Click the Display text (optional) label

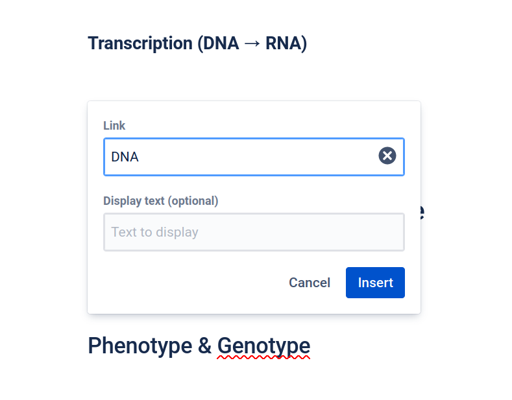[x=161, y=201]
